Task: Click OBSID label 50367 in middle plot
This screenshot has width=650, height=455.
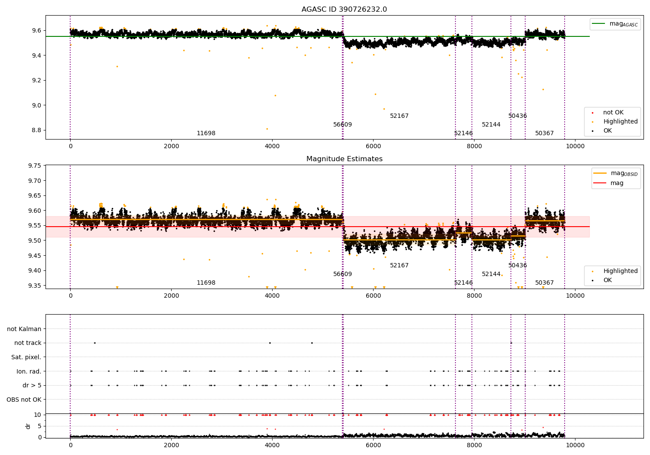Action: click(x=544, y=283)
